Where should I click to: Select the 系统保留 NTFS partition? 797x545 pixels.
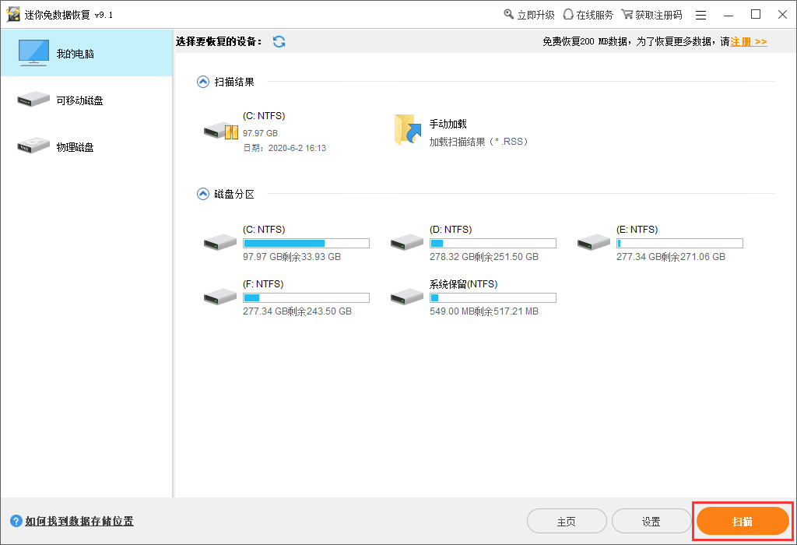(473, 297)
